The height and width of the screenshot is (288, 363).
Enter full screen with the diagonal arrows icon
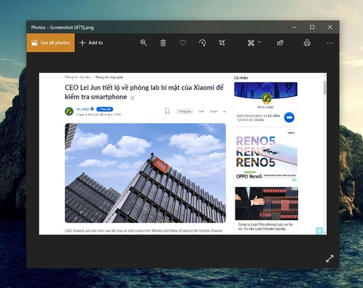click(330, 258)
